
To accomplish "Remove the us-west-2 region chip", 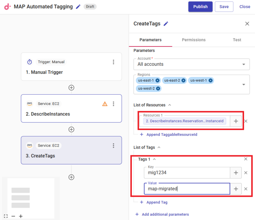I will (158, 89).
